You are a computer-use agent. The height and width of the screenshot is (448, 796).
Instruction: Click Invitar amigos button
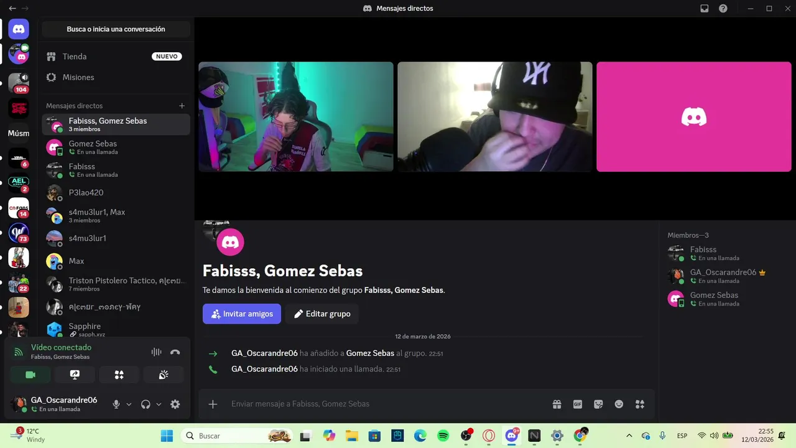click(x=242, y=314)
